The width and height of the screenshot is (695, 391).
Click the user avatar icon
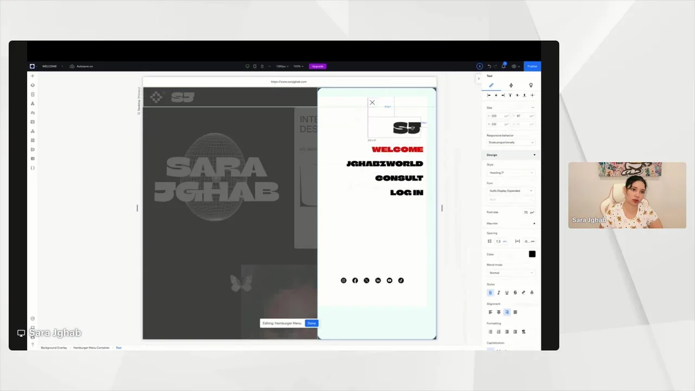coord(479,66)
